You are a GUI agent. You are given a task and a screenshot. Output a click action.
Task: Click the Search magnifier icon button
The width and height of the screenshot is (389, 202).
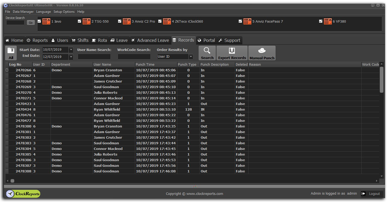(x=207, y=51)
